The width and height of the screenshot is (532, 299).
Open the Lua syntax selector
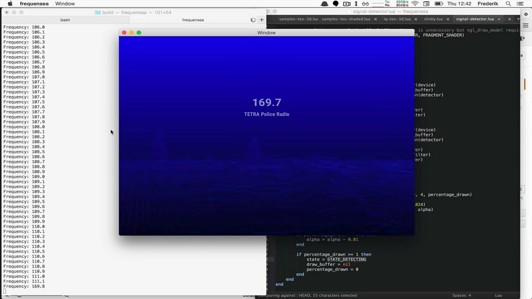pyautogui.click(x=498, y=295)
